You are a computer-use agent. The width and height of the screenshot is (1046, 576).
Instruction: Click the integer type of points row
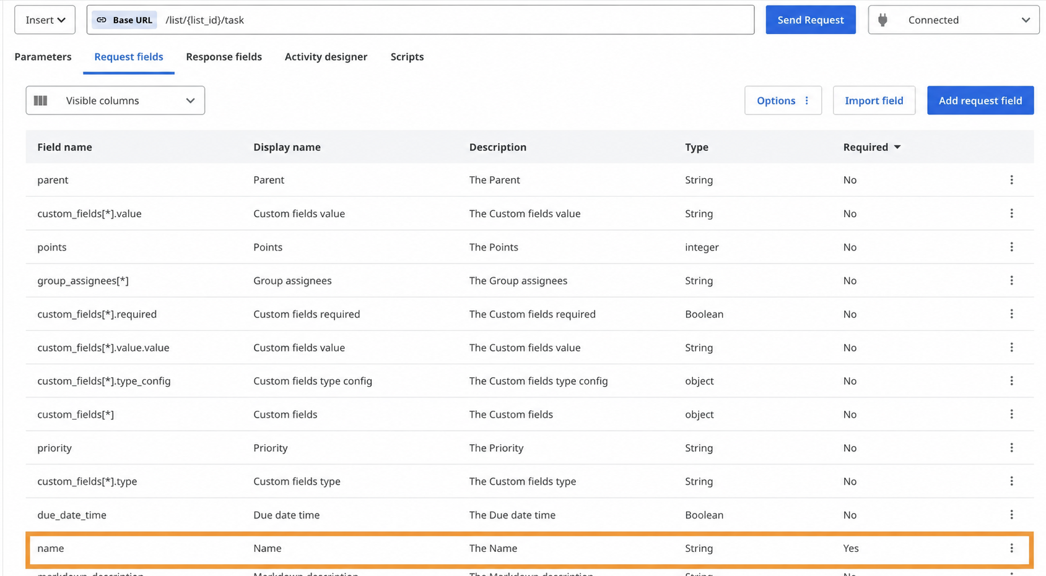point(702,247)
